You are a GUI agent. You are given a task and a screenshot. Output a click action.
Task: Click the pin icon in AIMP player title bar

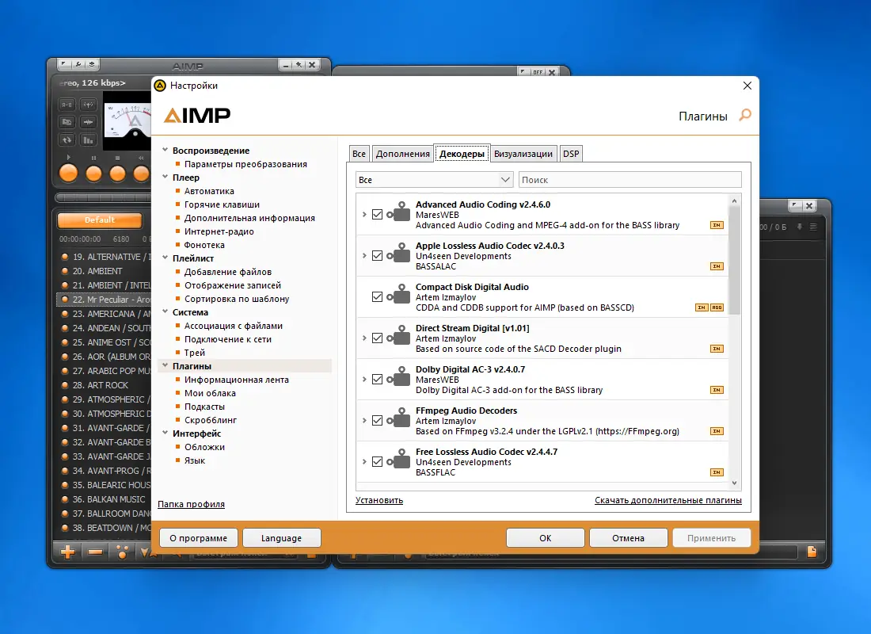[x=299, y=65]
